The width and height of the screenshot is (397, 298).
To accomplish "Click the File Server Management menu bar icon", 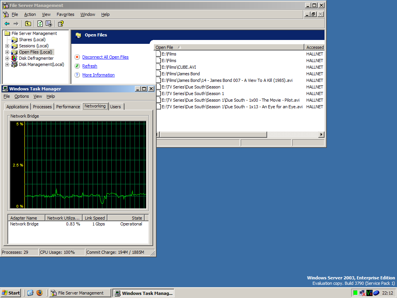I will 6,14.
